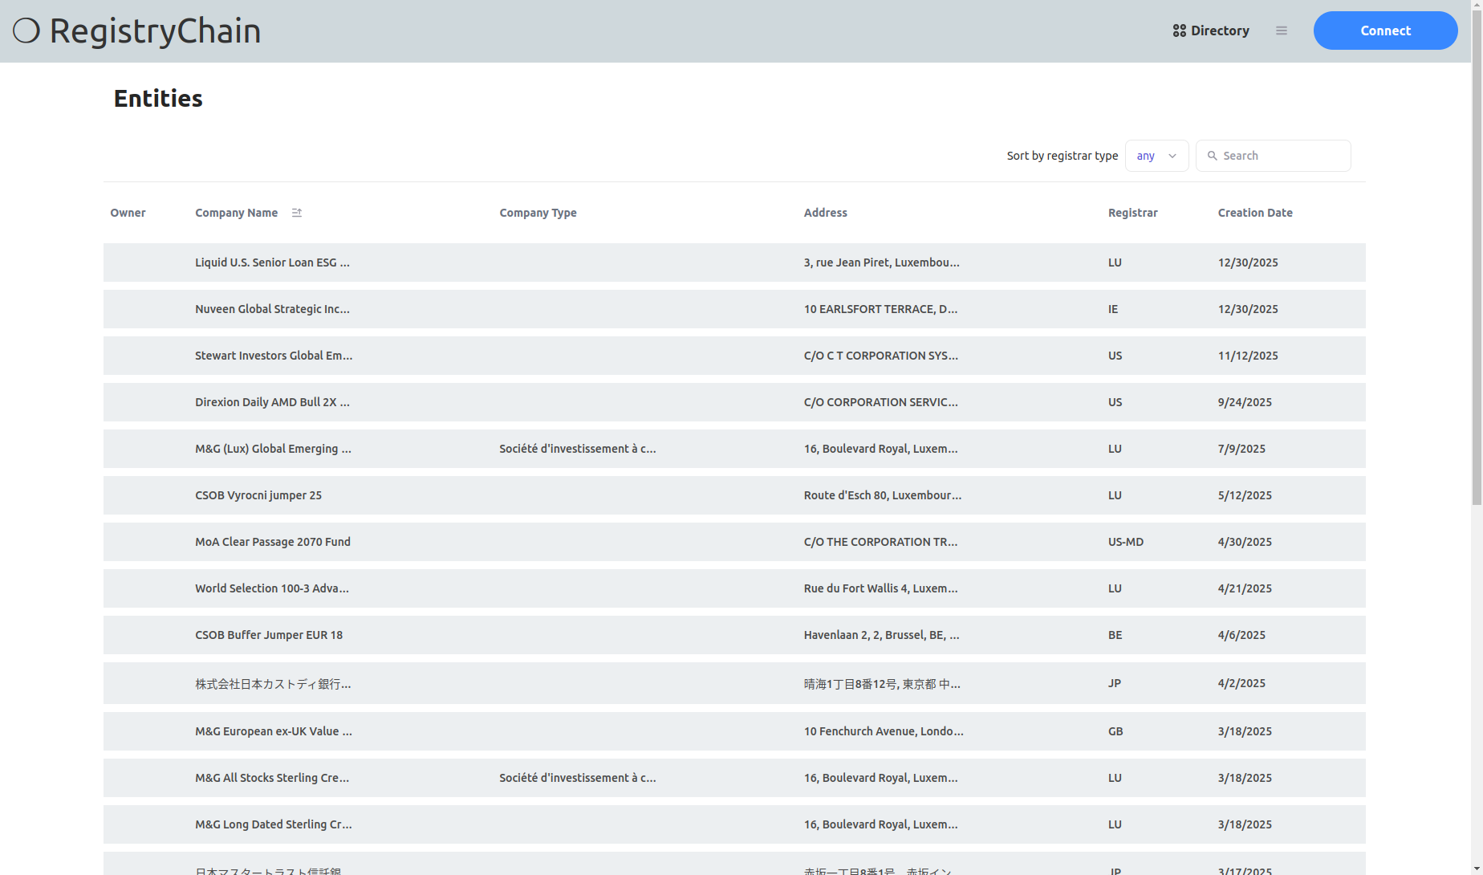
Task: Click 'Sort by registrar type' label
Action: [1062, 156]
